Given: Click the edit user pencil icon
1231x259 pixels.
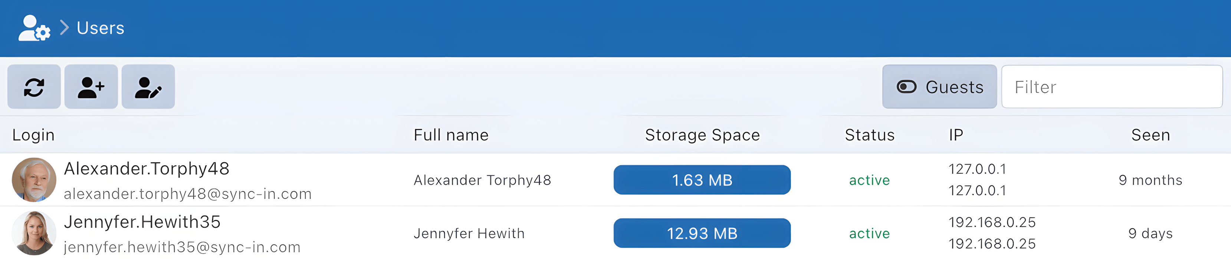Looking at the screenshot, I should pos(148,87).
